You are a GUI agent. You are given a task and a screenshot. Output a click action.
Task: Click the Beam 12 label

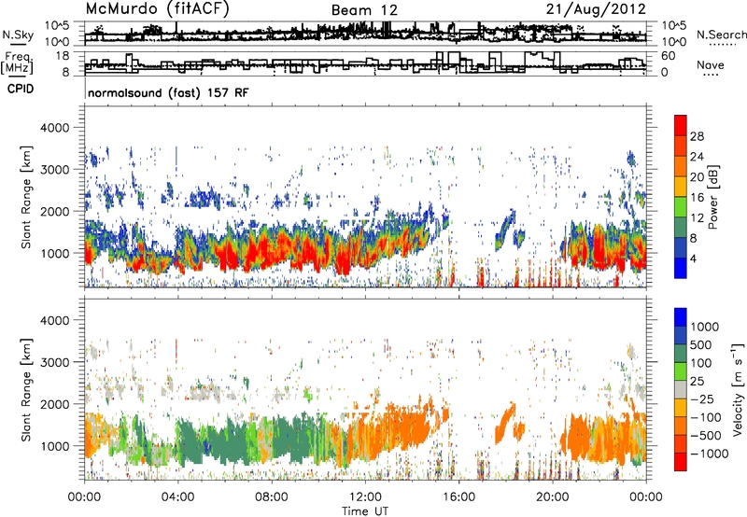[364, 10]
